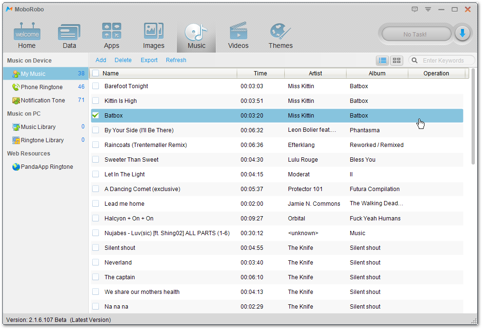Check the We share our mothers health checkbox
This screenshot has width=482, height=329.
96,292
